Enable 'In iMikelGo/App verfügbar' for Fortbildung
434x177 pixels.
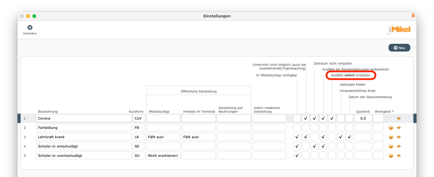(x=297, y=128)
